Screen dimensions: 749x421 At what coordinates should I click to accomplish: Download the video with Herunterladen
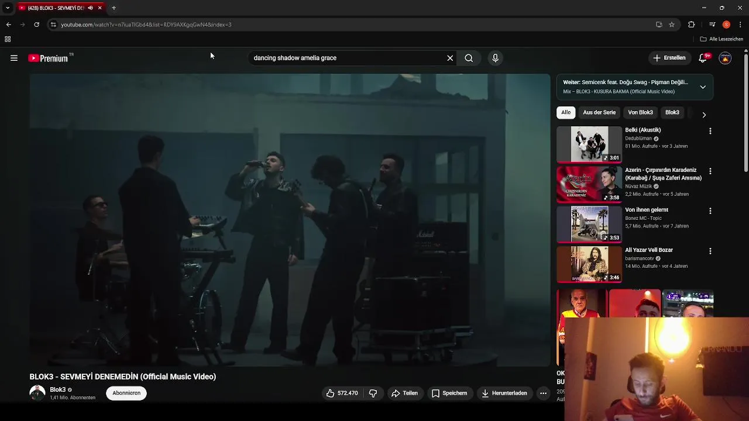pyautogui.click(x=504, y=393)
